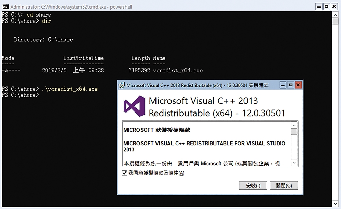Screen dimensions: 341x209
Task: Maximize the Visual C++ installer dialog
Action: (x=291, y=85)
